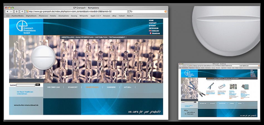Go to the Karriere section
Screen dimensions: 264x125
(x=111, y=87)
